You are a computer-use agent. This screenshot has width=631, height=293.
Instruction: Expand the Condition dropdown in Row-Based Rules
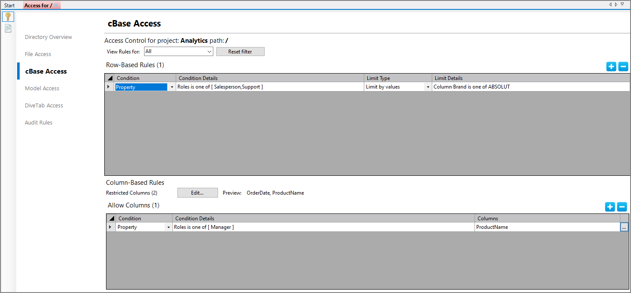(172, 86)
